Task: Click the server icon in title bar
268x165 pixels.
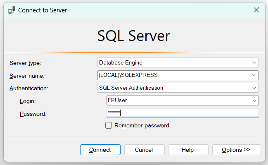Action: click(12, 10)
